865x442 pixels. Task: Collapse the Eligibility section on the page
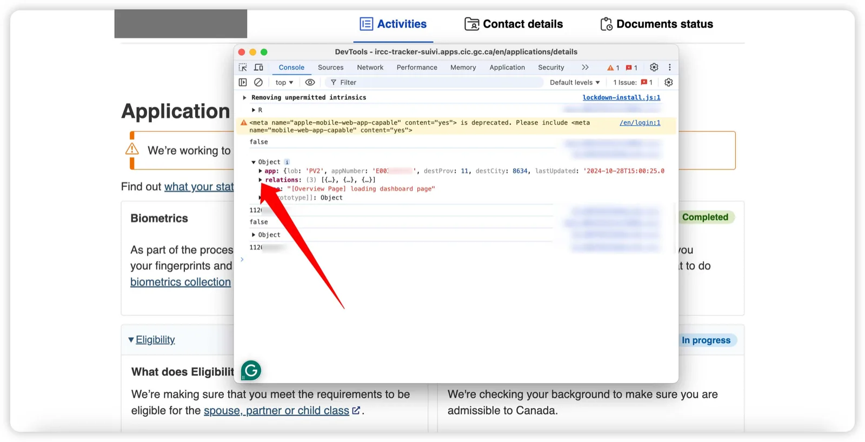152,340
